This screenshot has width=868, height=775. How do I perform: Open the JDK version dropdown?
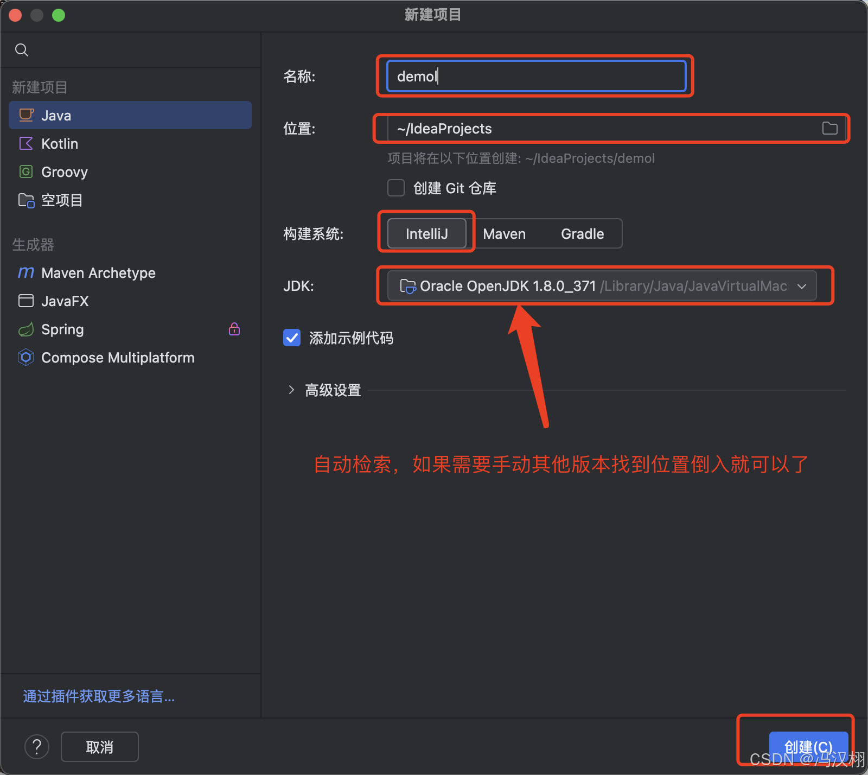(602, 285)
